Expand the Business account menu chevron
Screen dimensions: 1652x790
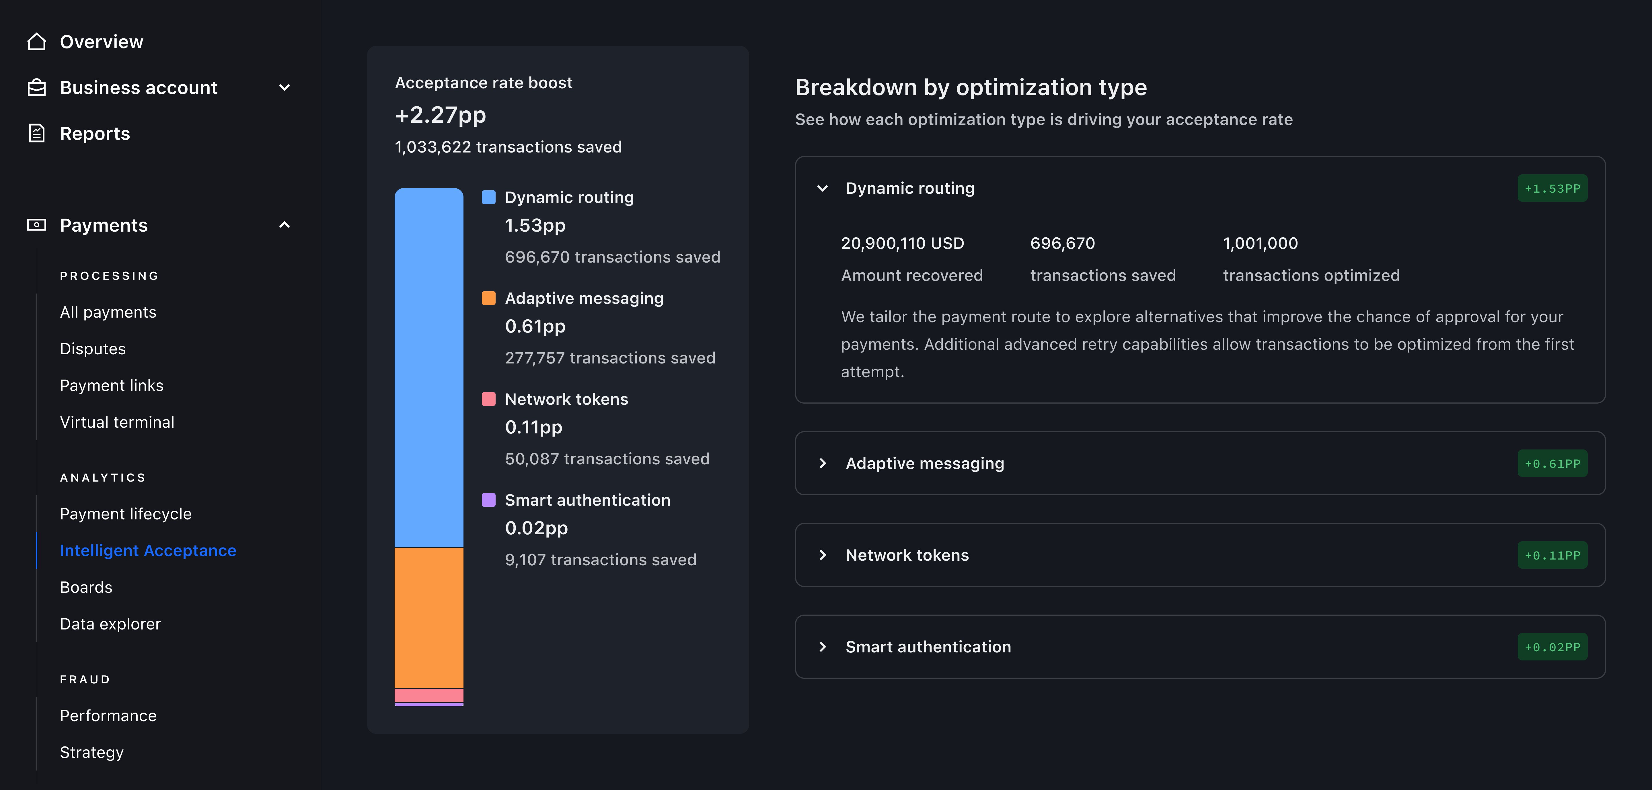coord(285,87)
